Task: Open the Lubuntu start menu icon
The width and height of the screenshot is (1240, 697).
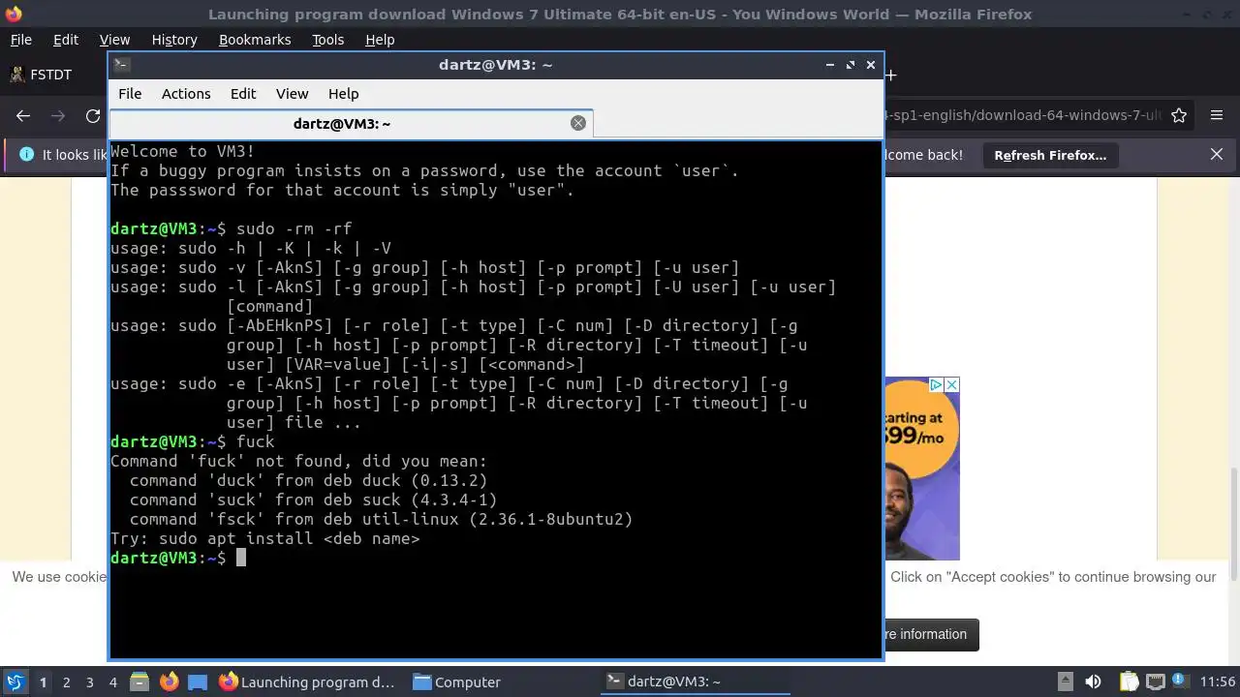Action: (x=15, y=682)
